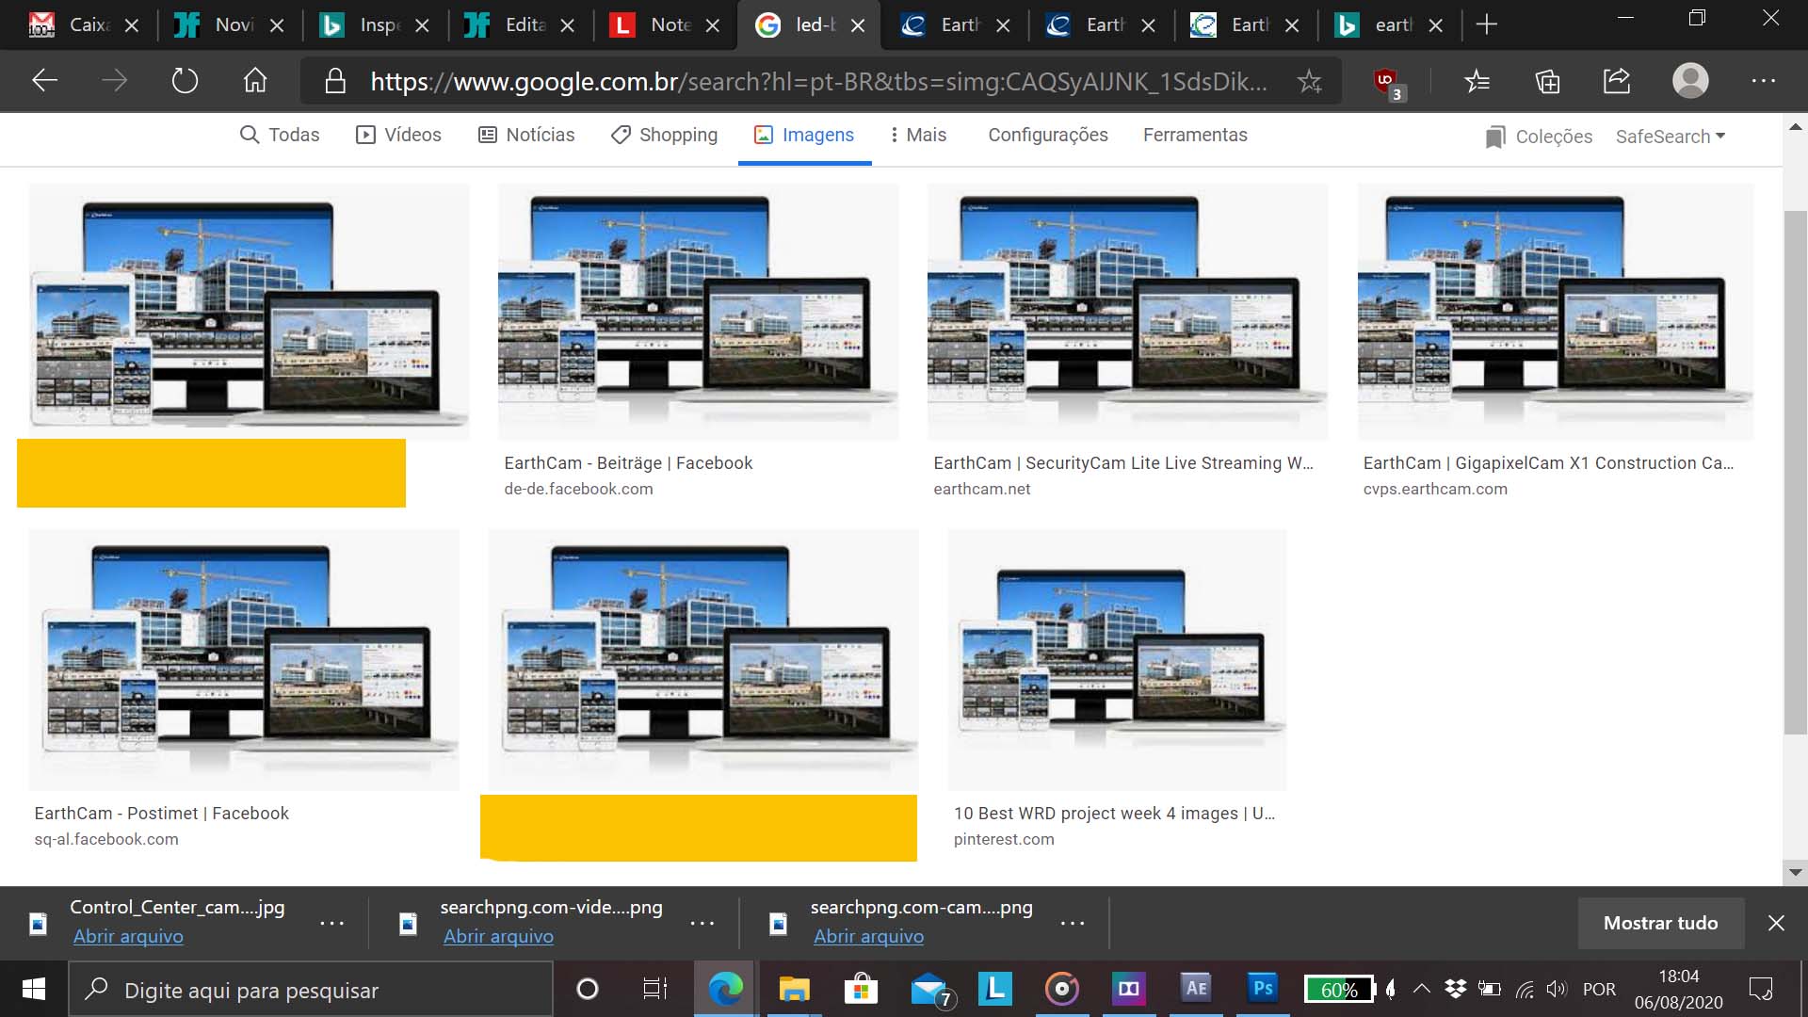Open Google search Configurações
The image size is (1808, 1017).
pyautogui.click(x=1048, y=136)
